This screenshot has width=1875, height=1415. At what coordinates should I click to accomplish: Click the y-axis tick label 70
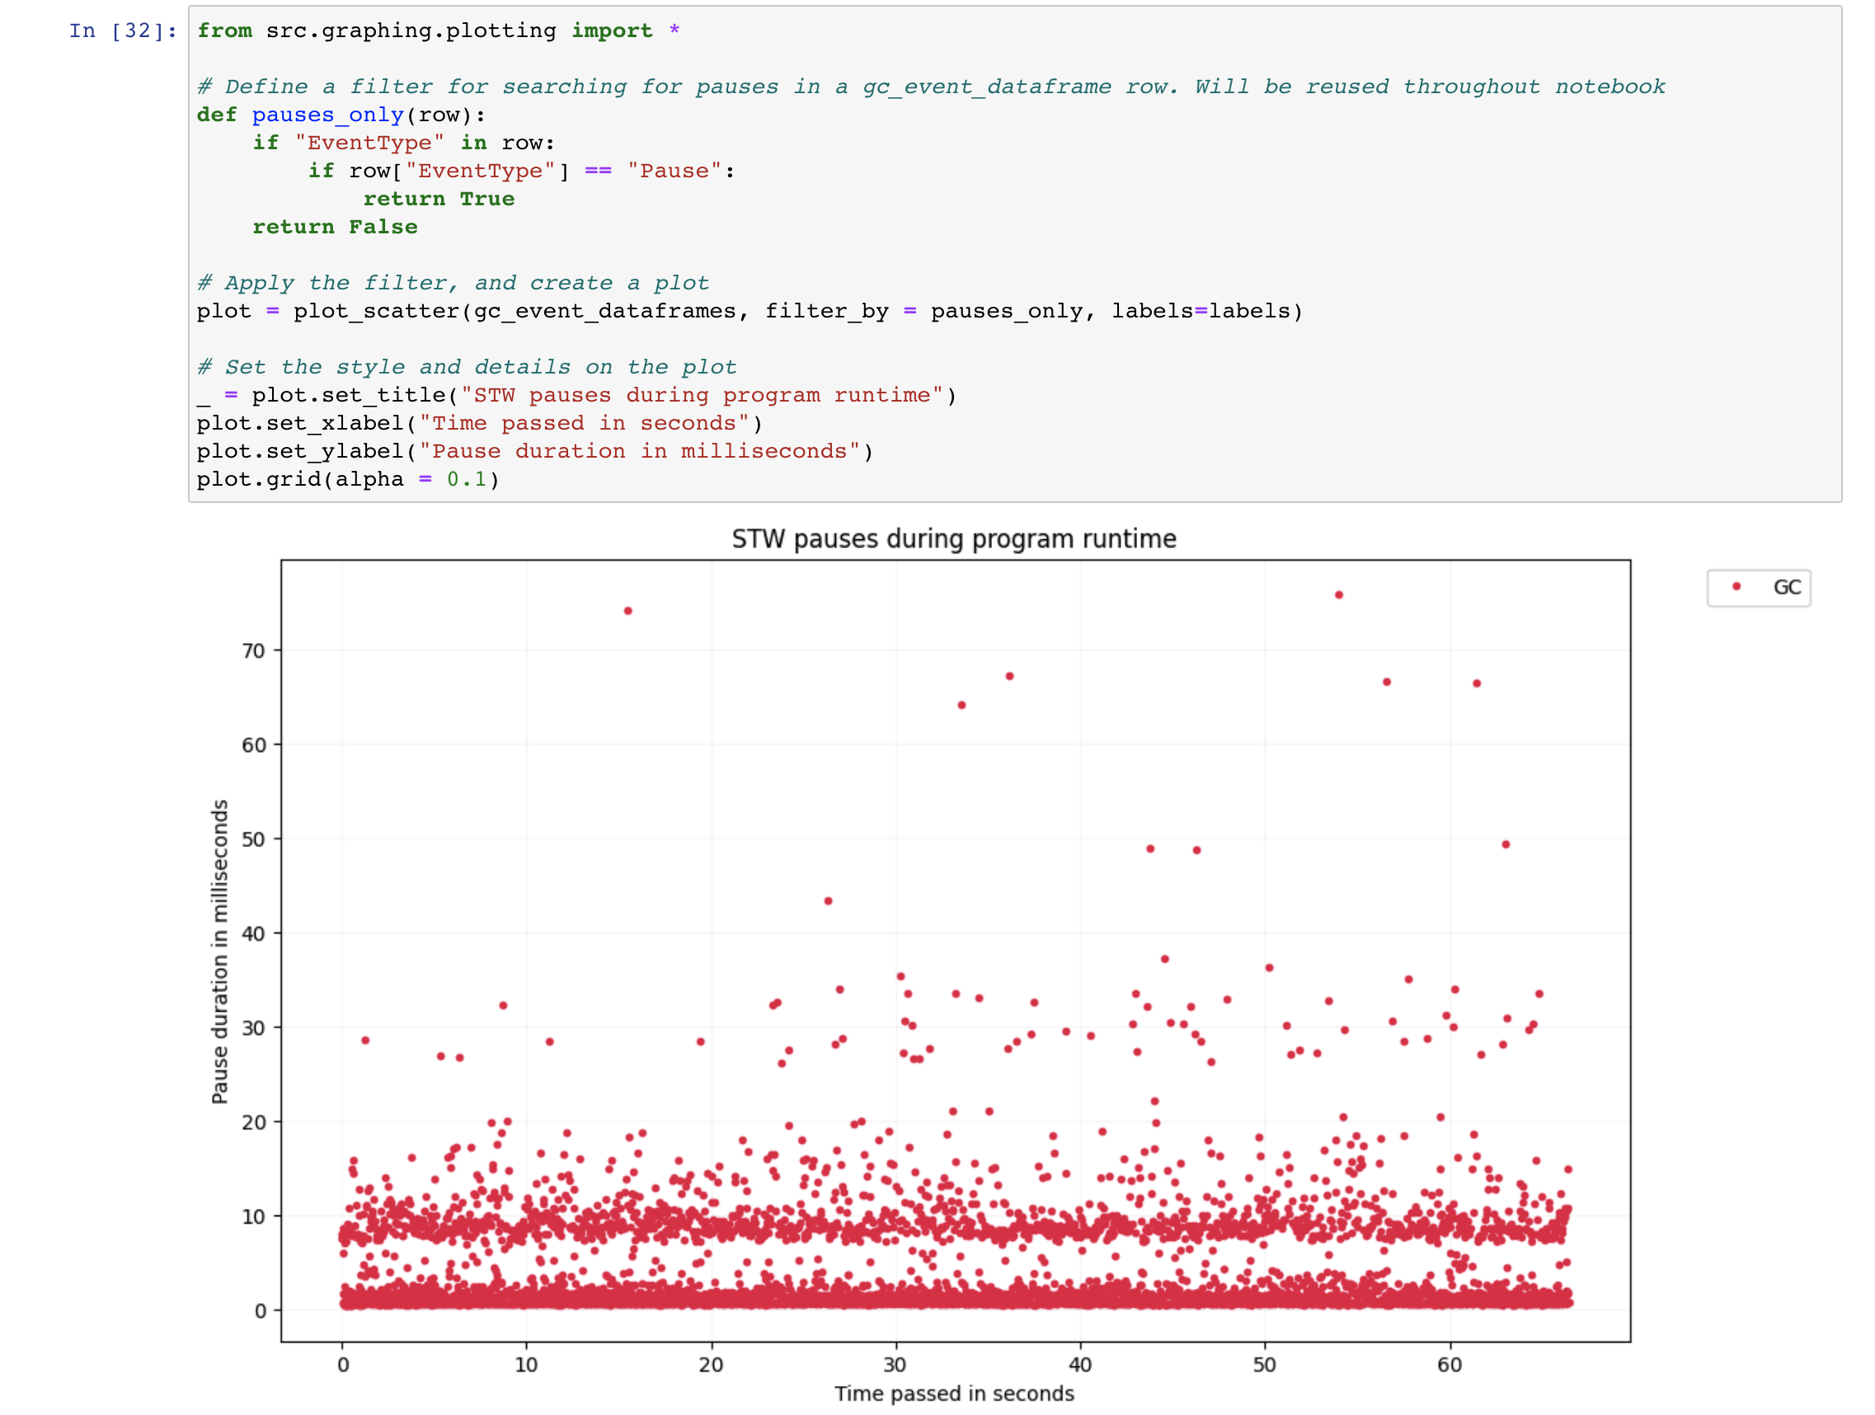coord(253,651)
